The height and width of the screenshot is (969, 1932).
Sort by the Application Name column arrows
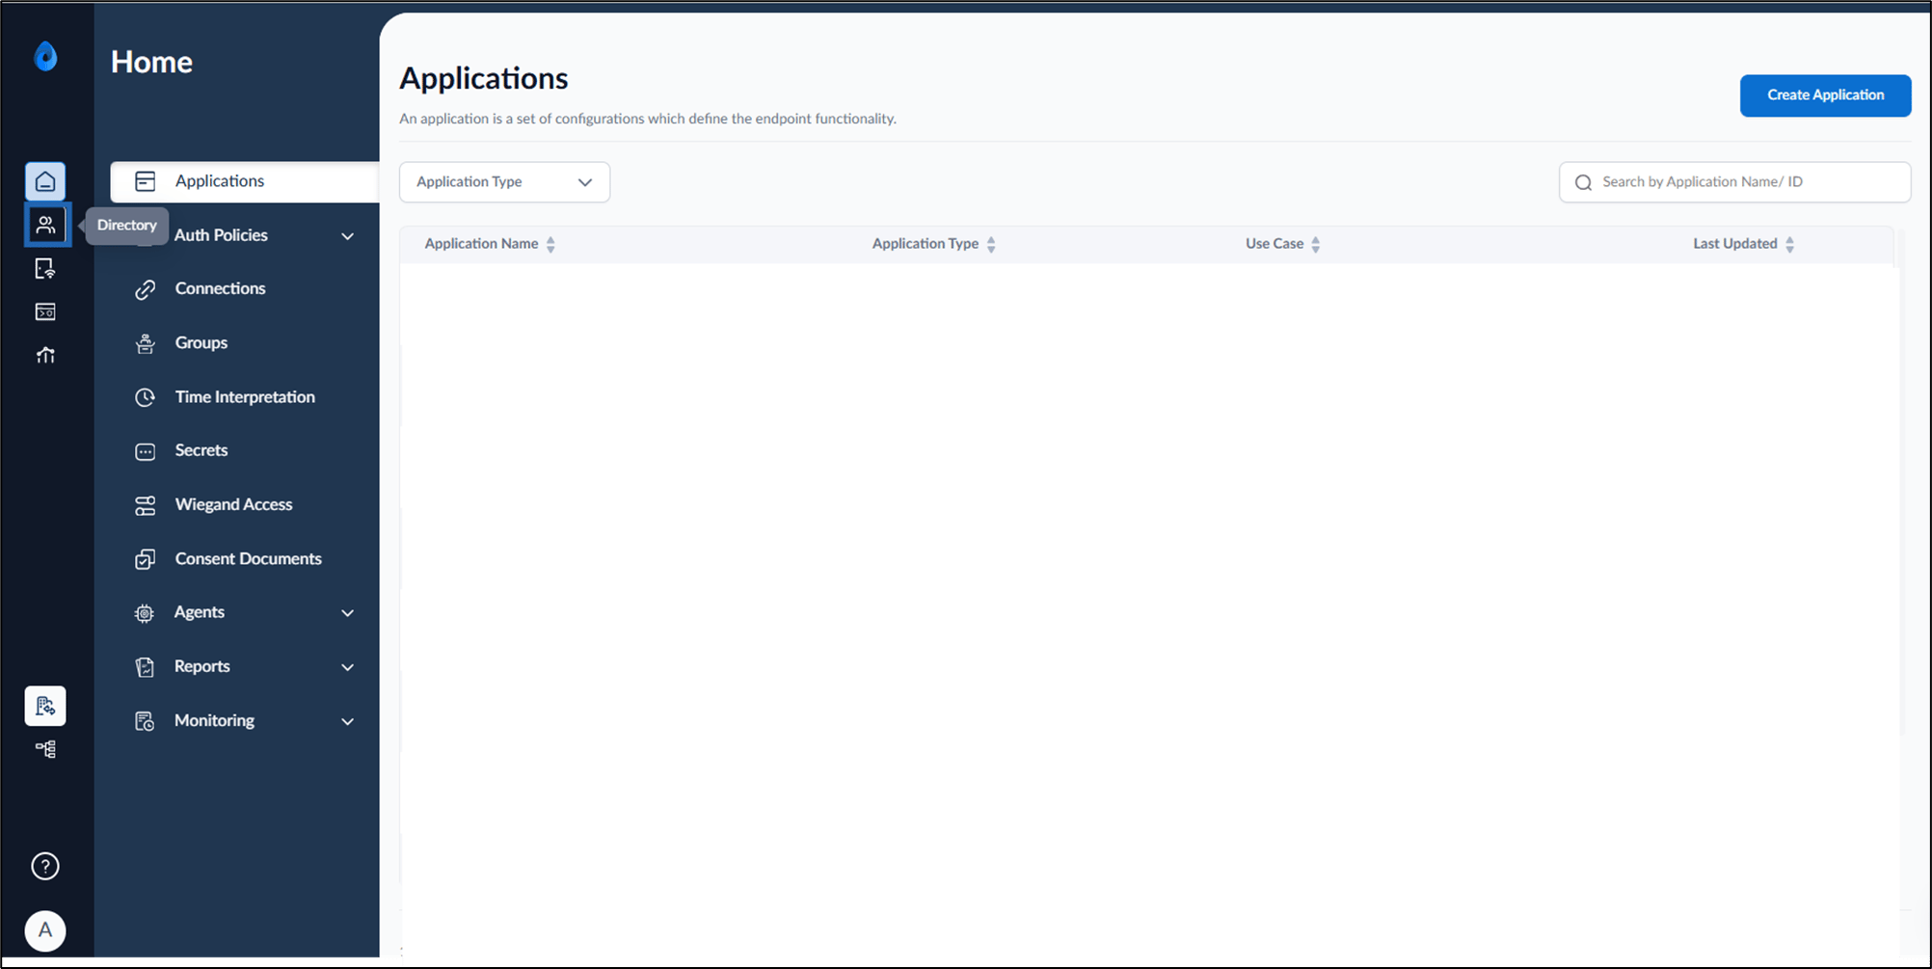550,245
